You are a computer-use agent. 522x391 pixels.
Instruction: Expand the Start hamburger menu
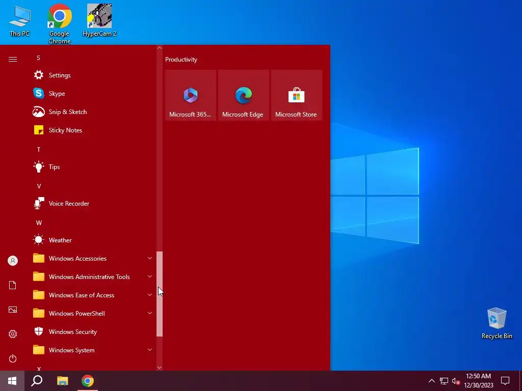coord(13,59)
